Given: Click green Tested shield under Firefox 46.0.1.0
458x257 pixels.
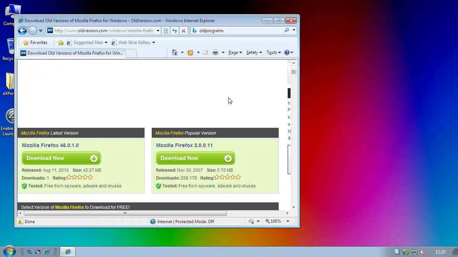Looking at the screenshot, I should click(24, 186).
